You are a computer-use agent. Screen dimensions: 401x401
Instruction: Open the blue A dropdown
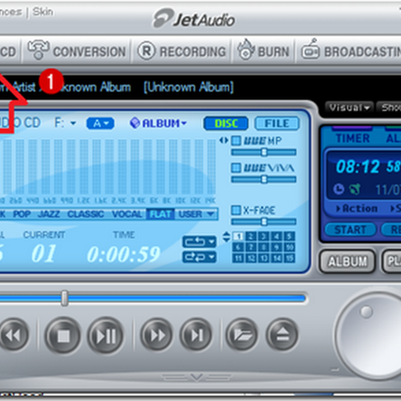point(100,123)
